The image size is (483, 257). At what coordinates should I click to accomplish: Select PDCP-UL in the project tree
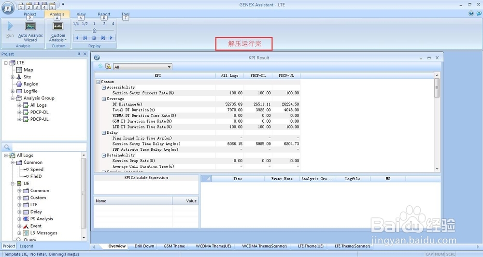pos(39,119)
